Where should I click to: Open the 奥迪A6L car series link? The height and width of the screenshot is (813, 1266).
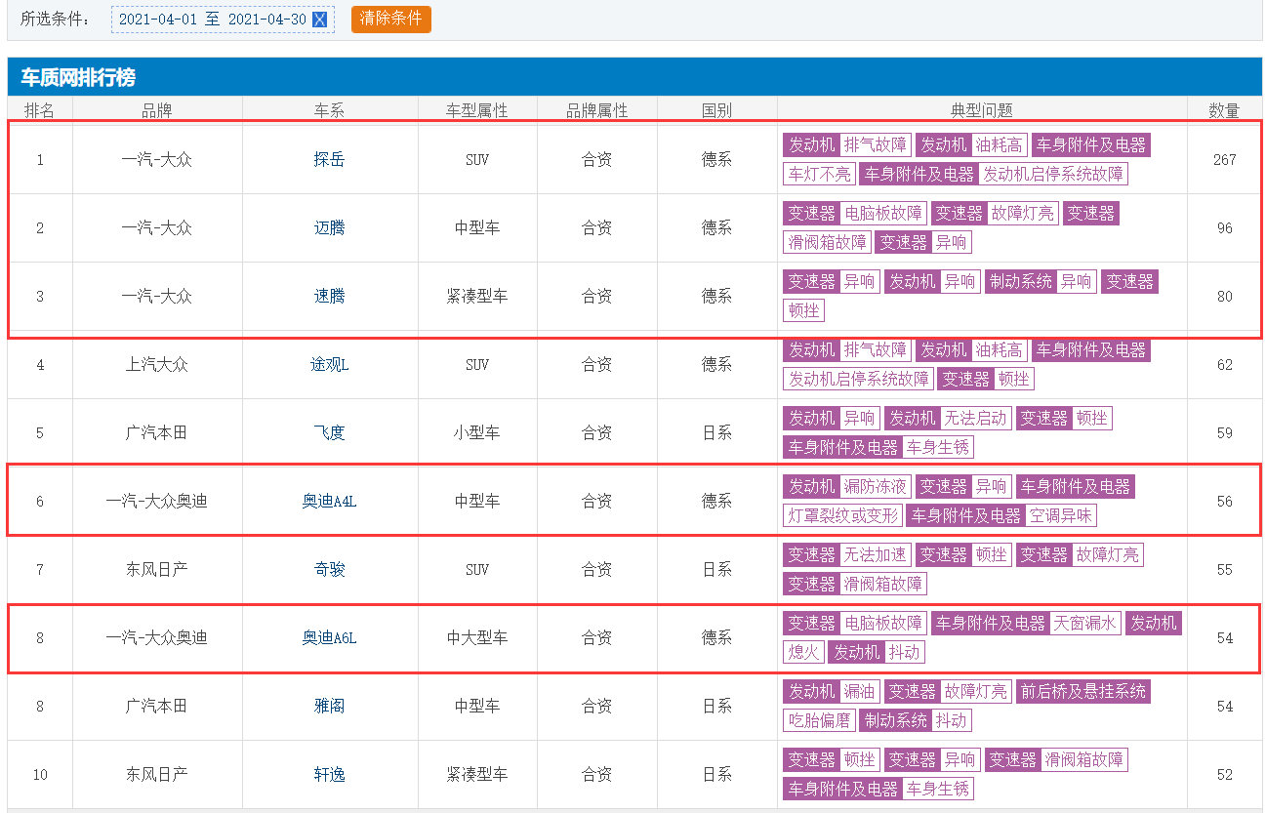[x=330, y=638]
